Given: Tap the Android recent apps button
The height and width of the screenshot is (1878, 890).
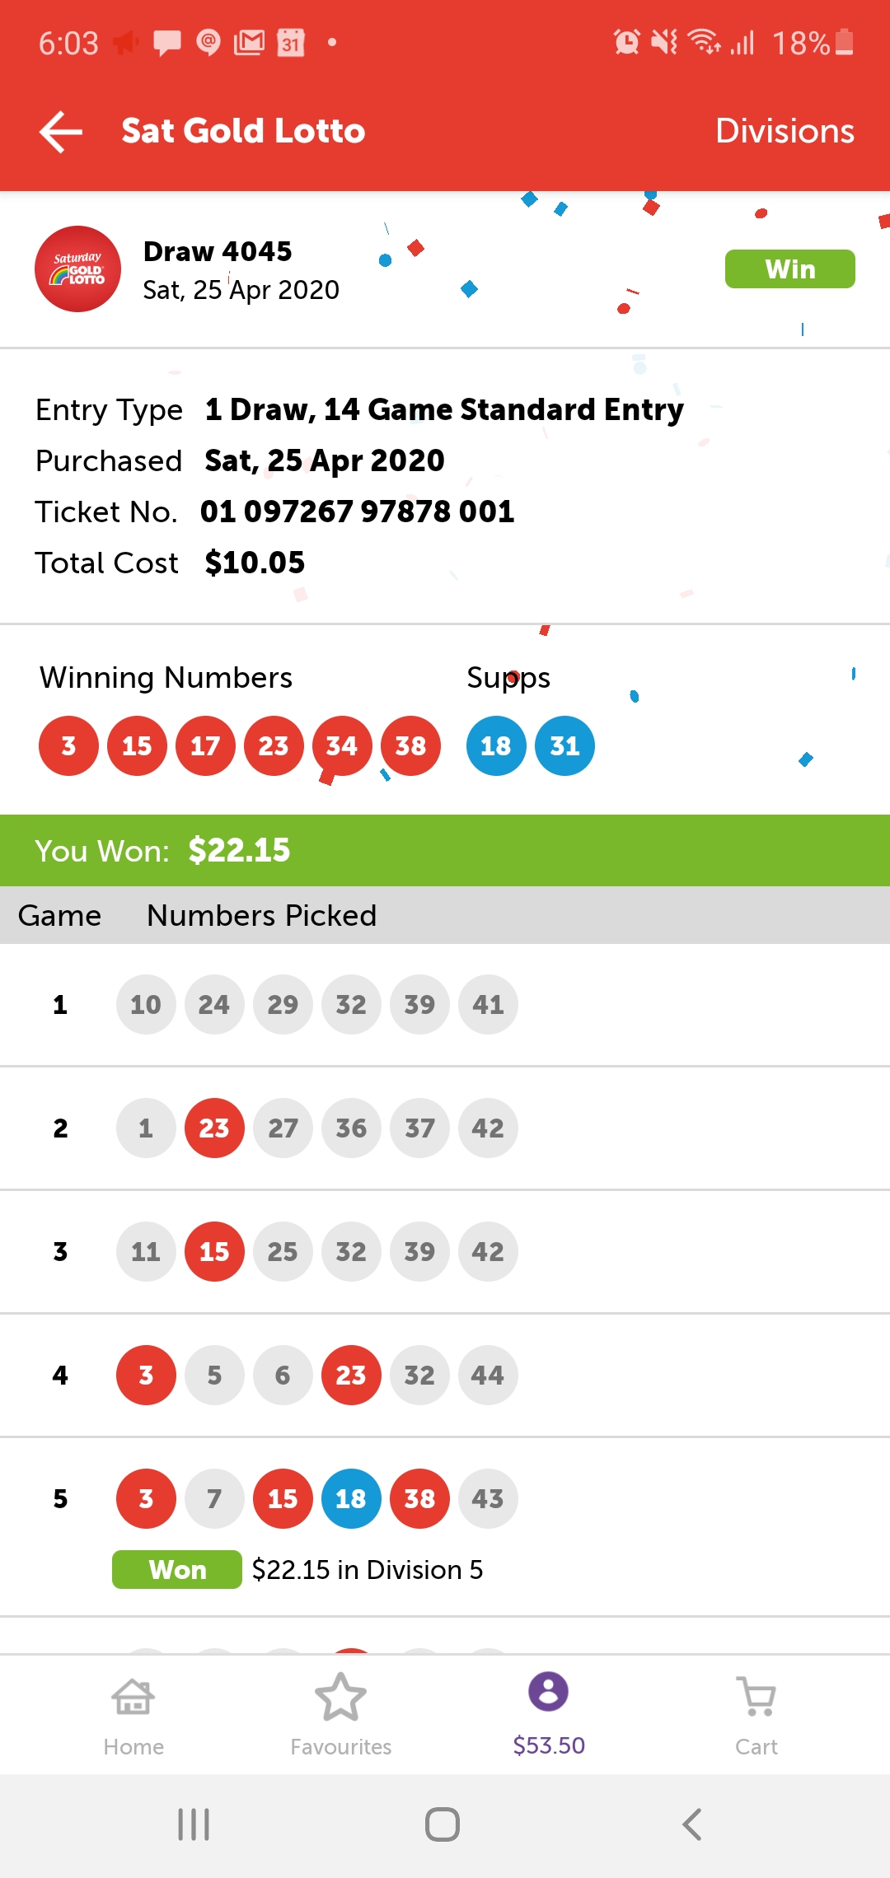Looking at the screenshot, I should [x=194, y=1824].
